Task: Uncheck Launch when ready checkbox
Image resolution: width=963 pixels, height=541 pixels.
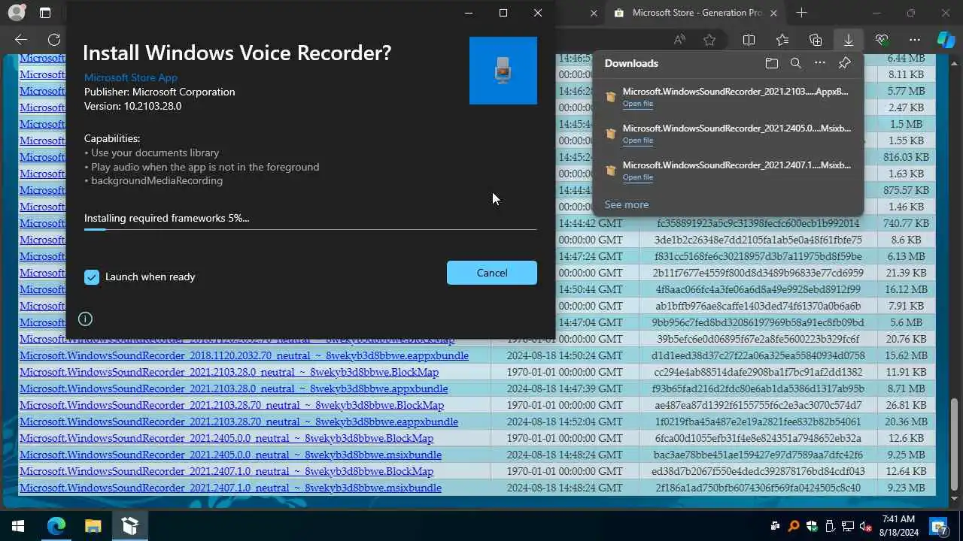Action: pos(92,277)
